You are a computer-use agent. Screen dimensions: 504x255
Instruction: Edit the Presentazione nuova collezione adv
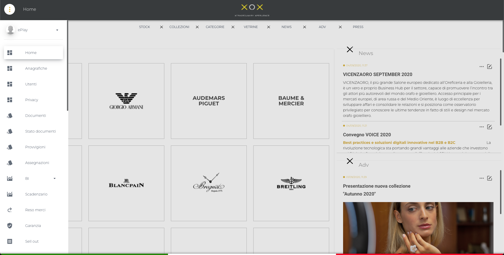(x=490, y=178)
